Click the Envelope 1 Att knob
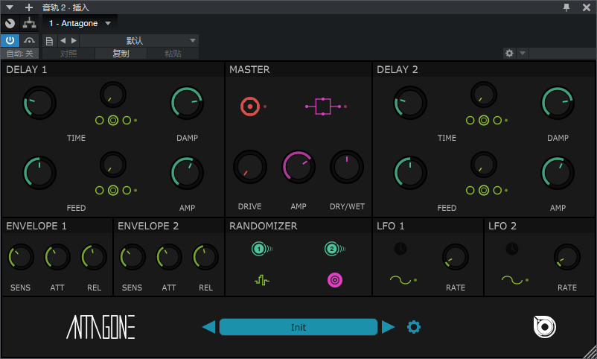Image resolution: width=597 pixels, height=359 pixels. pos(57,257)
